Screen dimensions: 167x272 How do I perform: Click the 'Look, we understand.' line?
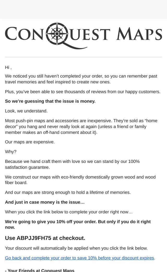(26, 111)
